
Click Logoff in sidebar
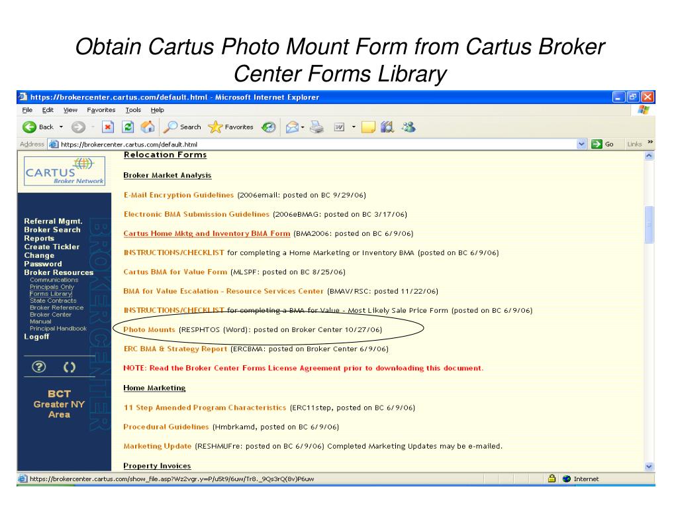pyautogui.click(x=37, y=336)
